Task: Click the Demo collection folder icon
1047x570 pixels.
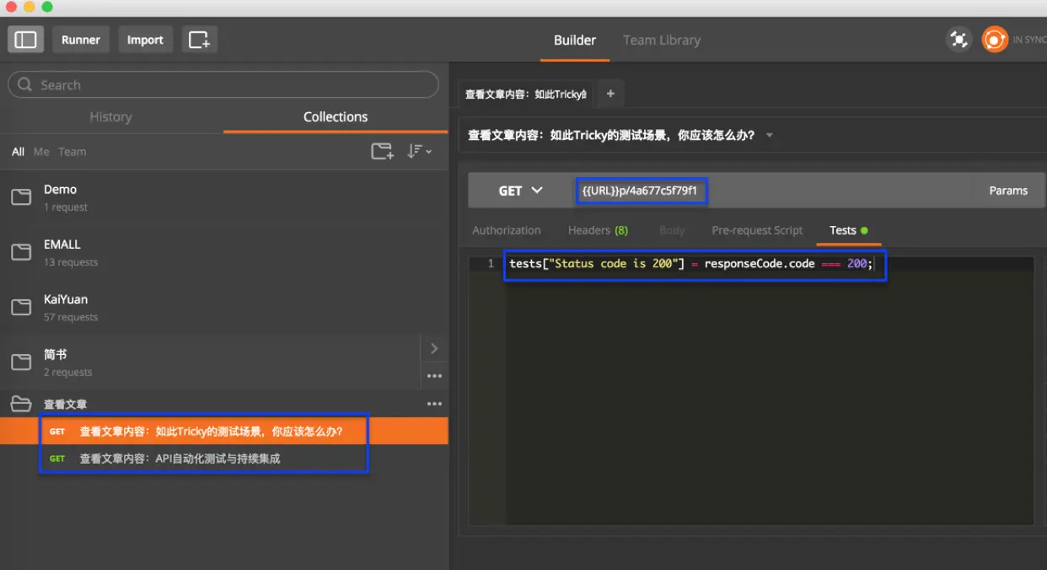Action: click(21, 197)
